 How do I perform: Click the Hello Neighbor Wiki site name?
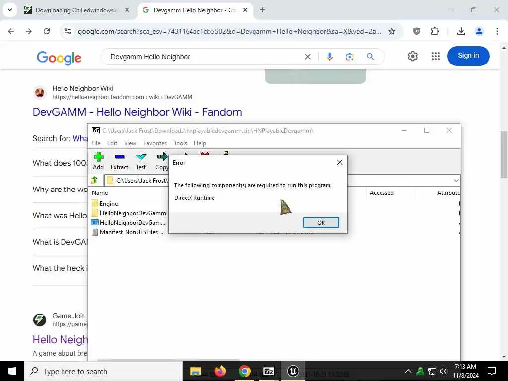[83, 88]
